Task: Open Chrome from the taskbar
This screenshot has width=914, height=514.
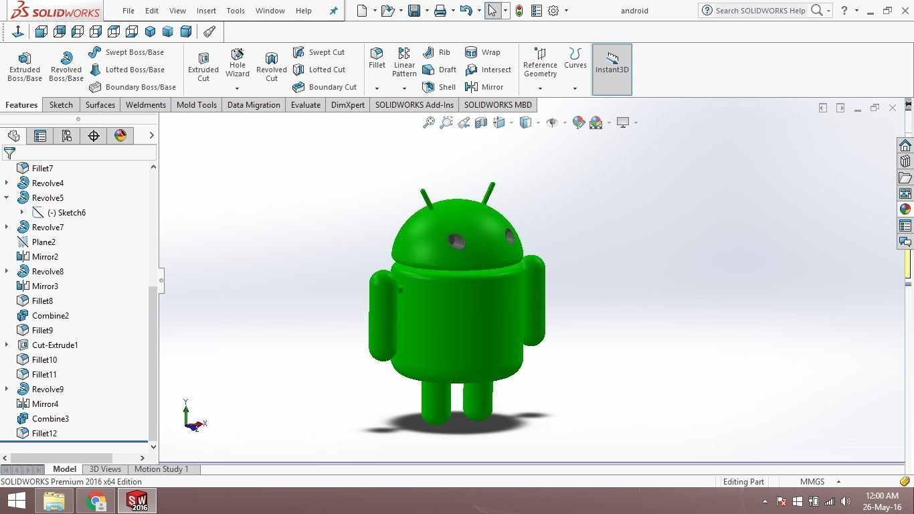Action: click(x=96, y=501)
